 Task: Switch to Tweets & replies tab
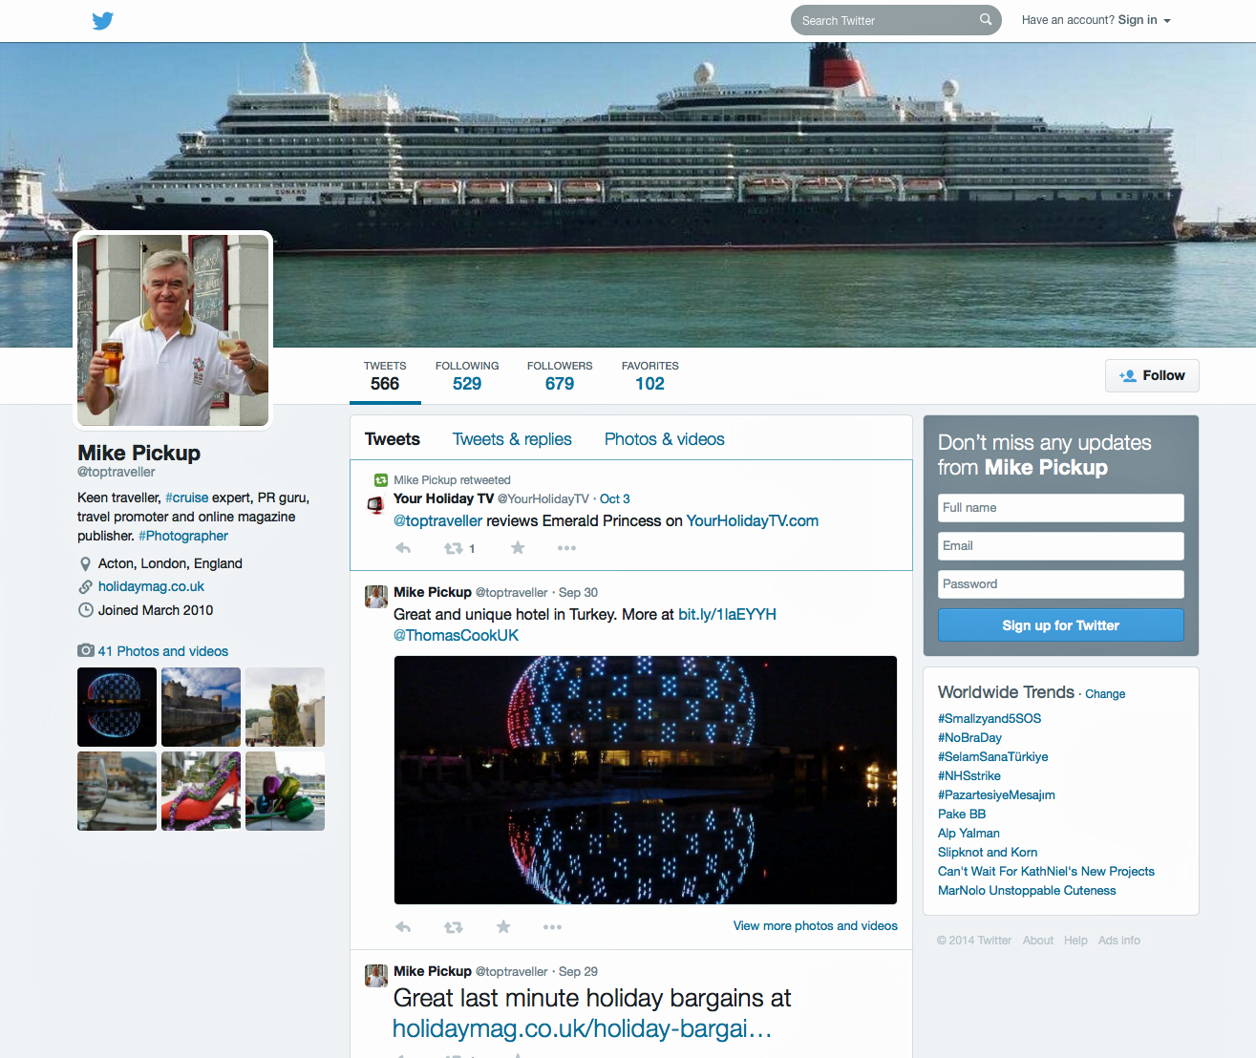[x=512, y=439]
